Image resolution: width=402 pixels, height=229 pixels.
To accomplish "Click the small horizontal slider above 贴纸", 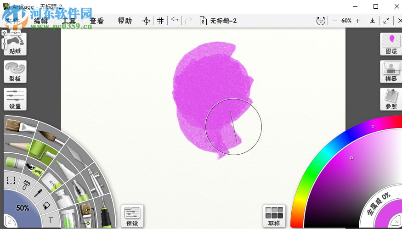I will coord(15,33).
